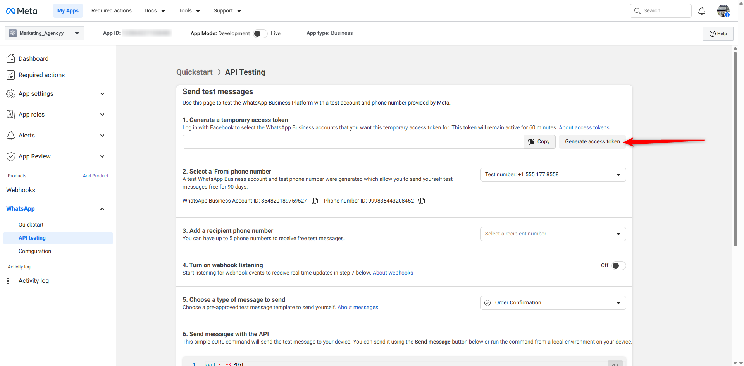This screenshot has height=366, width=744.
Task: Click the magnifier icon in search box
Action: [x=637, y=11]
